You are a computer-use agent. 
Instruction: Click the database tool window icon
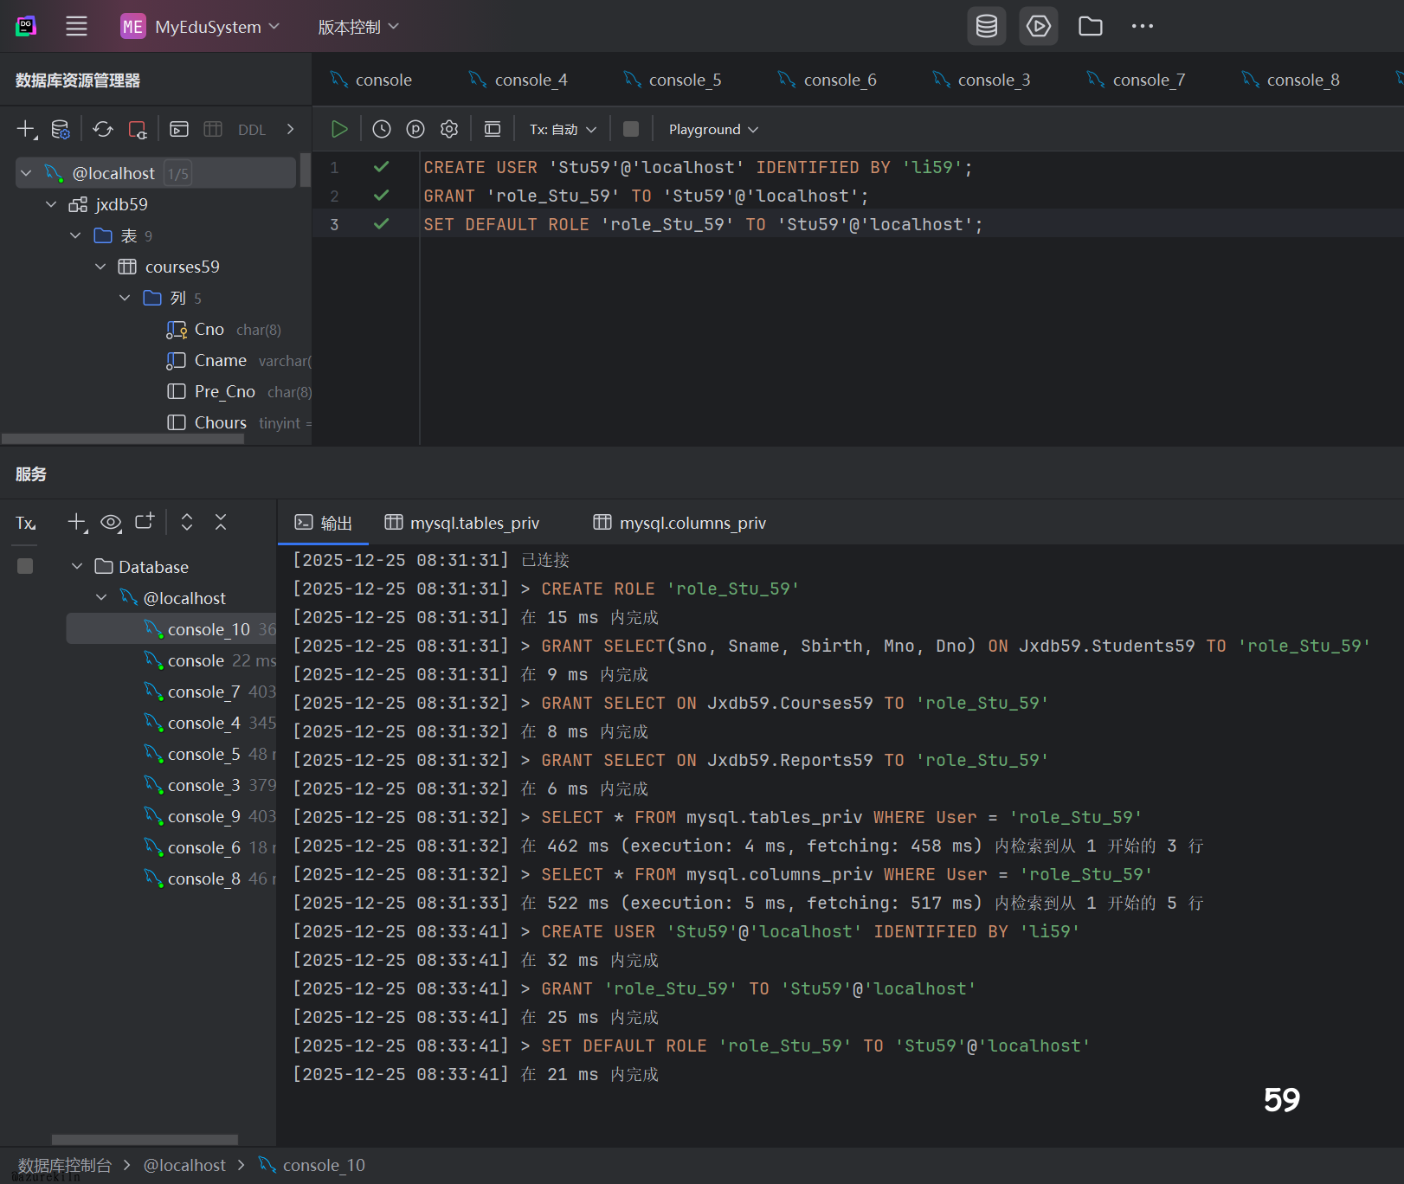pos(986,26)
